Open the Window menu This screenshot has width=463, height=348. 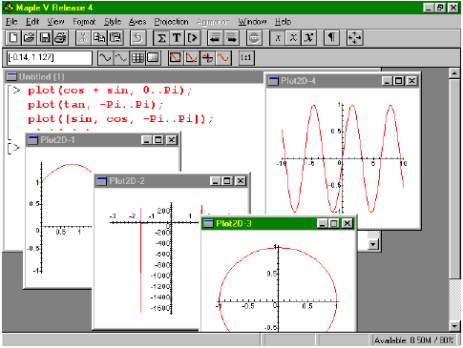point(252,22)
